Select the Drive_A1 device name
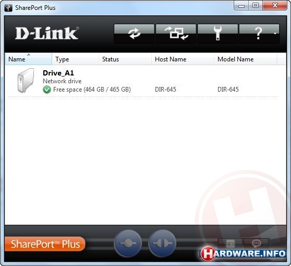The height and width of the screenshot is (266, 291). click(58, 73)
